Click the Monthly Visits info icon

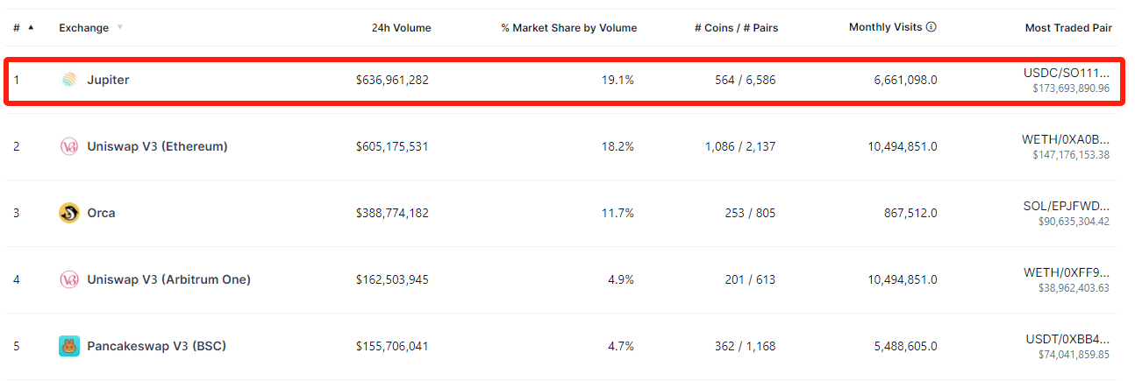[x=932, y=27]
